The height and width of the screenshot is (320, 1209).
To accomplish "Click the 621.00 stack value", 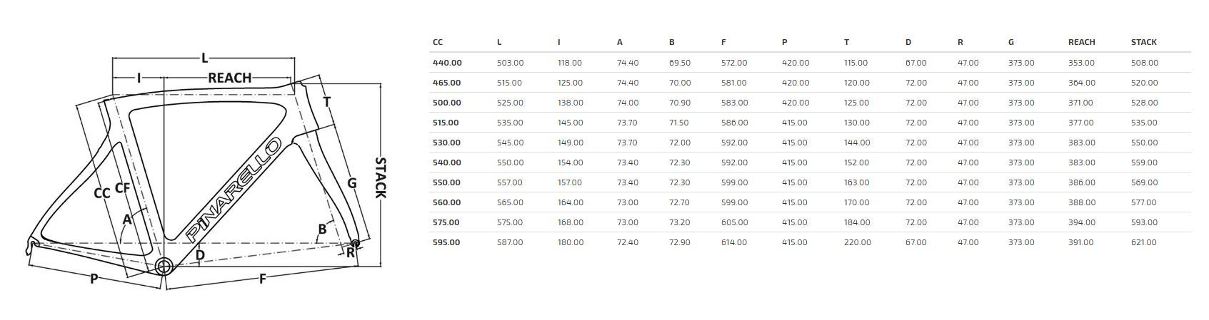I will pyautogui.click(x=1143, y=242).
